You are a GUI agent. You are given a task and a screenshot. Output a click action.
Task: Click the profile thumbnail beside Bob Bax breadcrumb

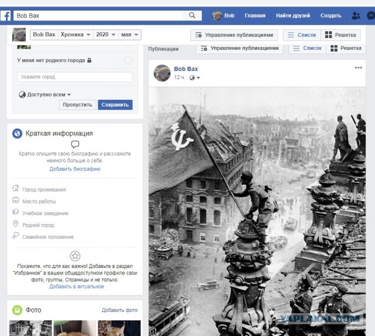(x=19, y=35)
